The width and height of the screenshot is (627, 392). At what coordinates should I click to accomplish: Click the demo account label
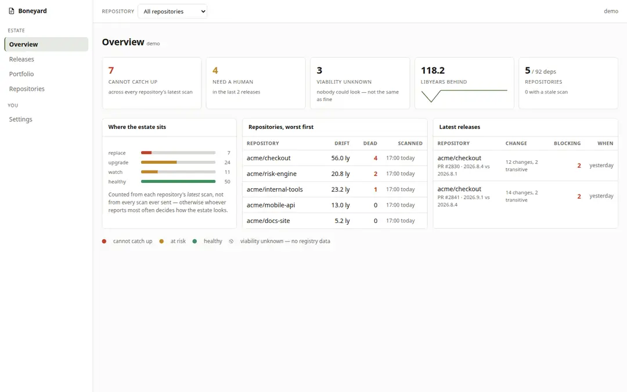point(611,11)
